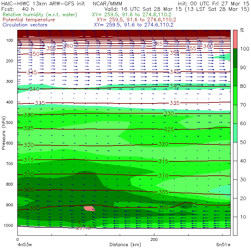Image resolution: width=251 pixels, height=251 pixels.
Task: Click the 'Pressure (hPa)' axis title
Action: pyautogui.click(x=3, y=133)
